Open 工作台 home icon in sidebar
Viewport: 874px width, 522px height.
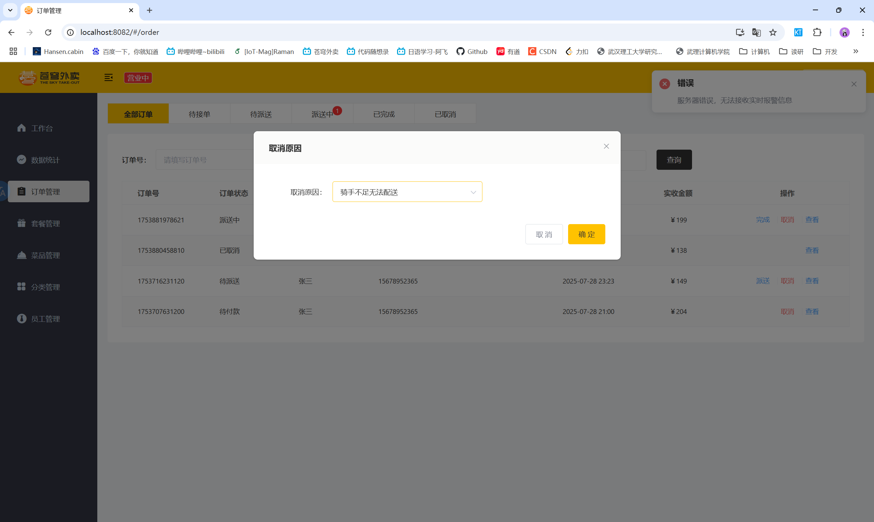coord(22,128)
